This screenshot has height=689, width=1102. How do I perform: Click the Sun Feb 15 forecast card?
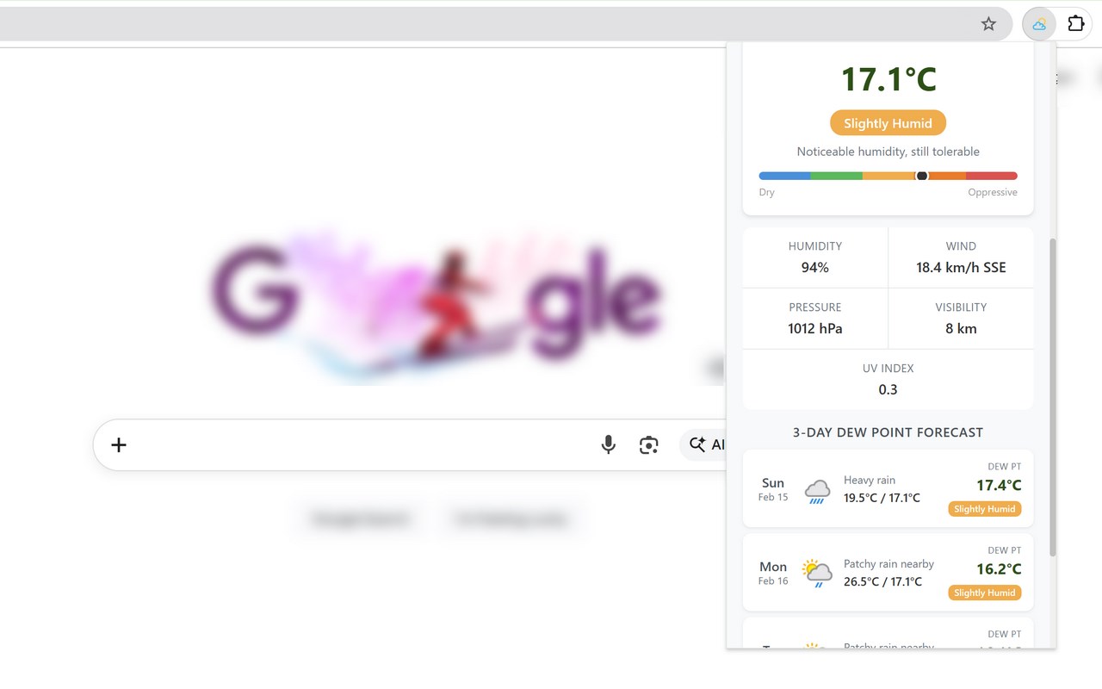pos(888,488)
